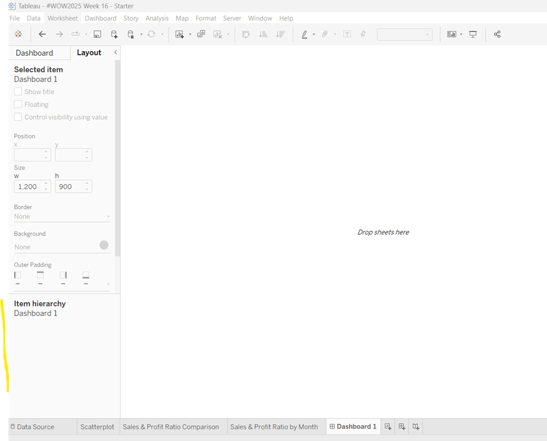Click the Save icon in toolbar
This screenshot has width=547, height=441.
point(97,34)
